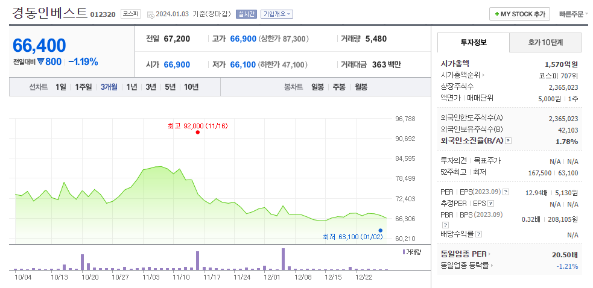Click the 시가 value 66,900

tap(177, 64)
